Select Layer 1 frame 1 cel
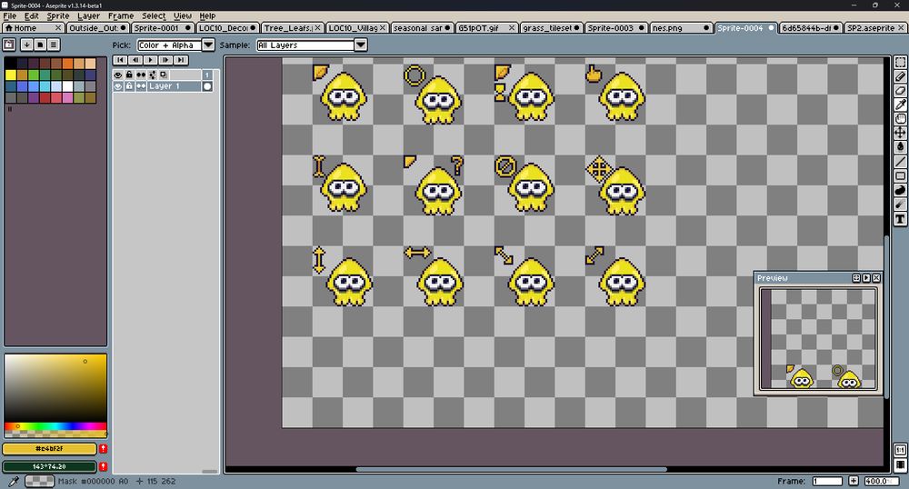Screen dimensions: 909x489 [x=207, y=86]
